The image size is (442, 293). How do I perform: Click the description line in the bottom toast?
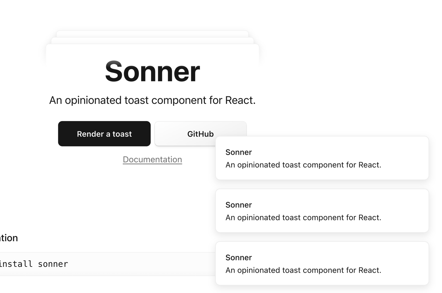303,270
